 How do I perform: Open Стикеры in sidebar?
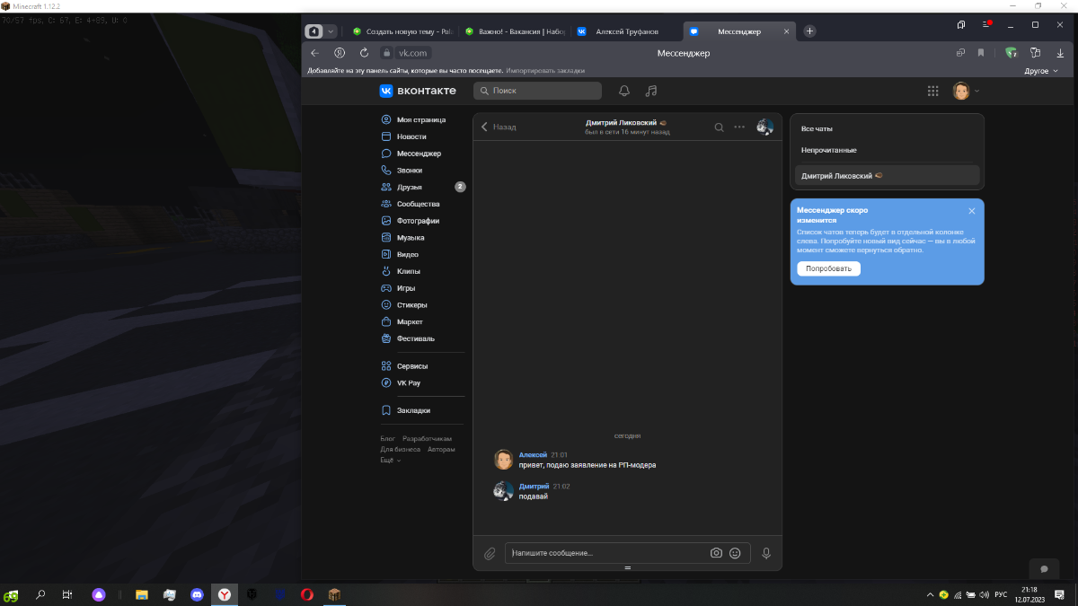point(413,305)
